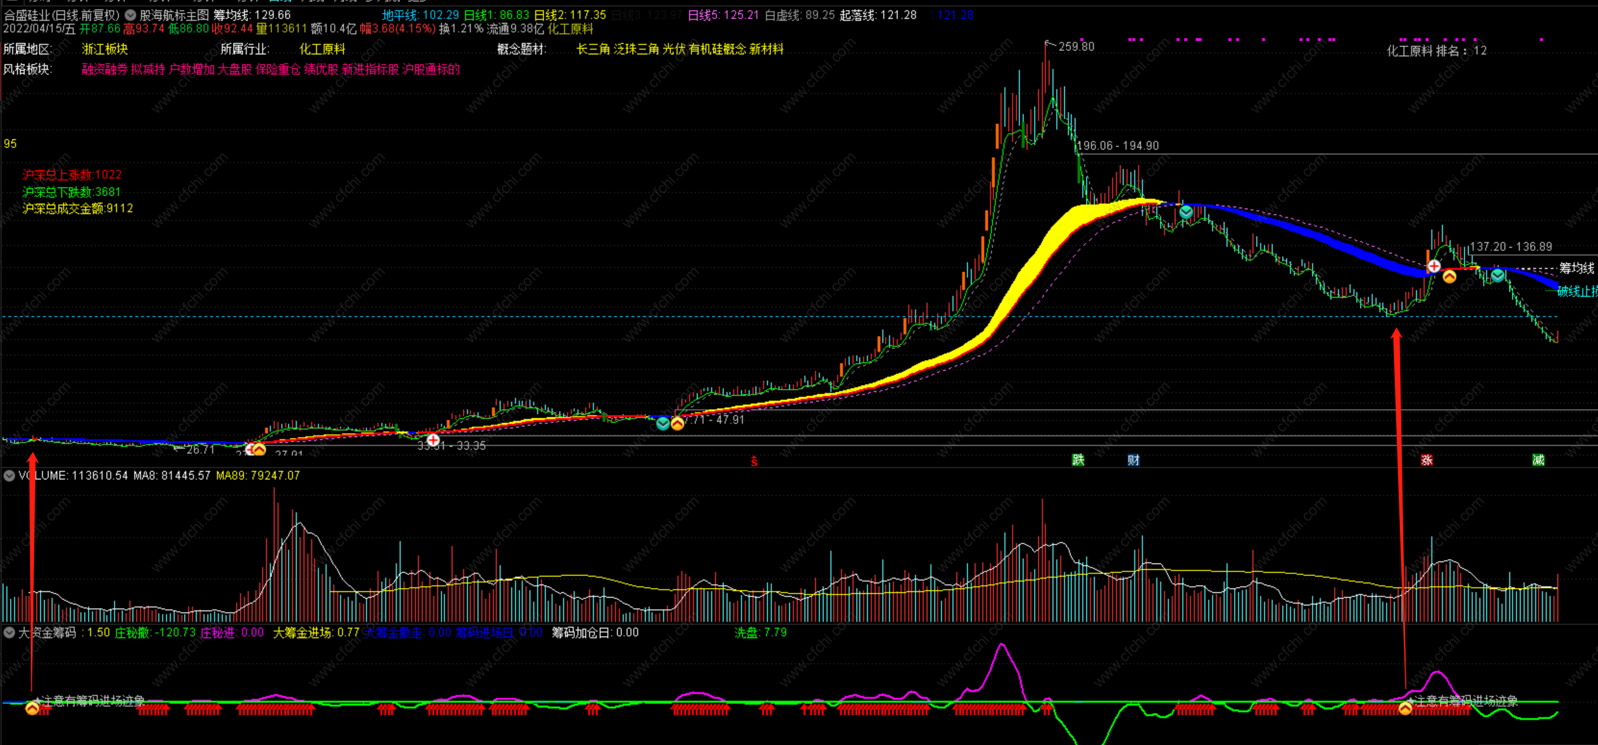Viewport: 1598px width, 745px height.
Task: Click the 筹均线 label on right
Action: 1576,268
